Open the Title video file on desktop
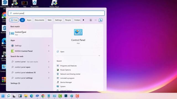This screenshot has width=177, height=99. 25,4
